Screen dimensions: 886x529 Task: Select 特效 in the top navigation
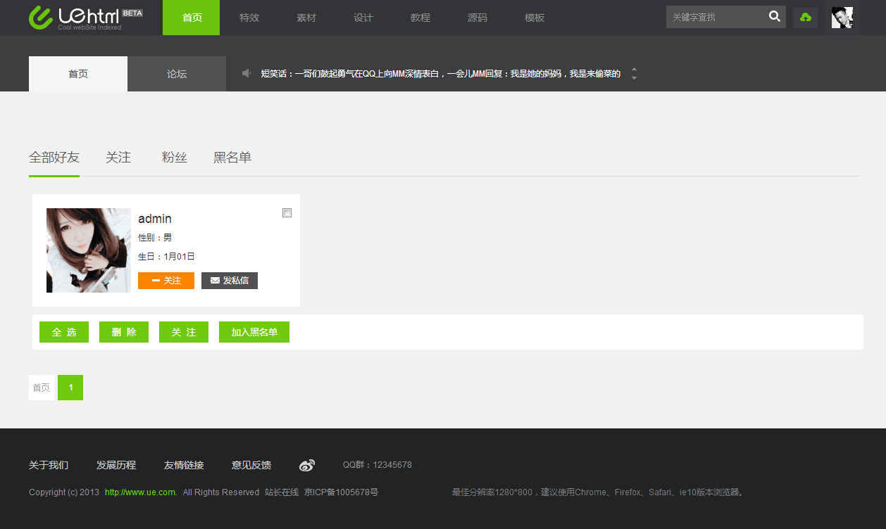click(249, 18)
